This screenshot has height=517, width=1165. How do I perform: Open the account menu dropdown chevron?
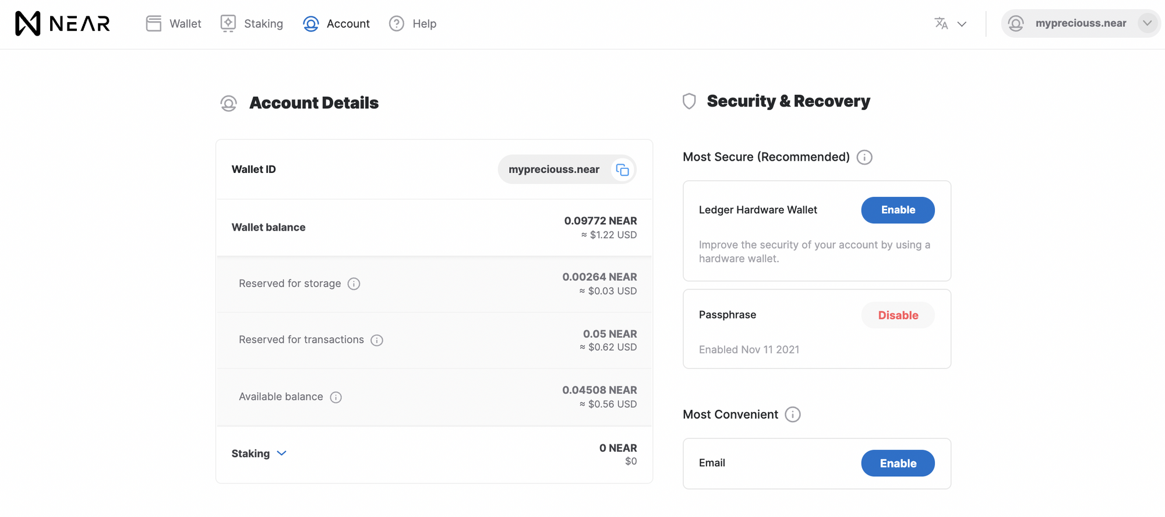(x=1147, y=23)
